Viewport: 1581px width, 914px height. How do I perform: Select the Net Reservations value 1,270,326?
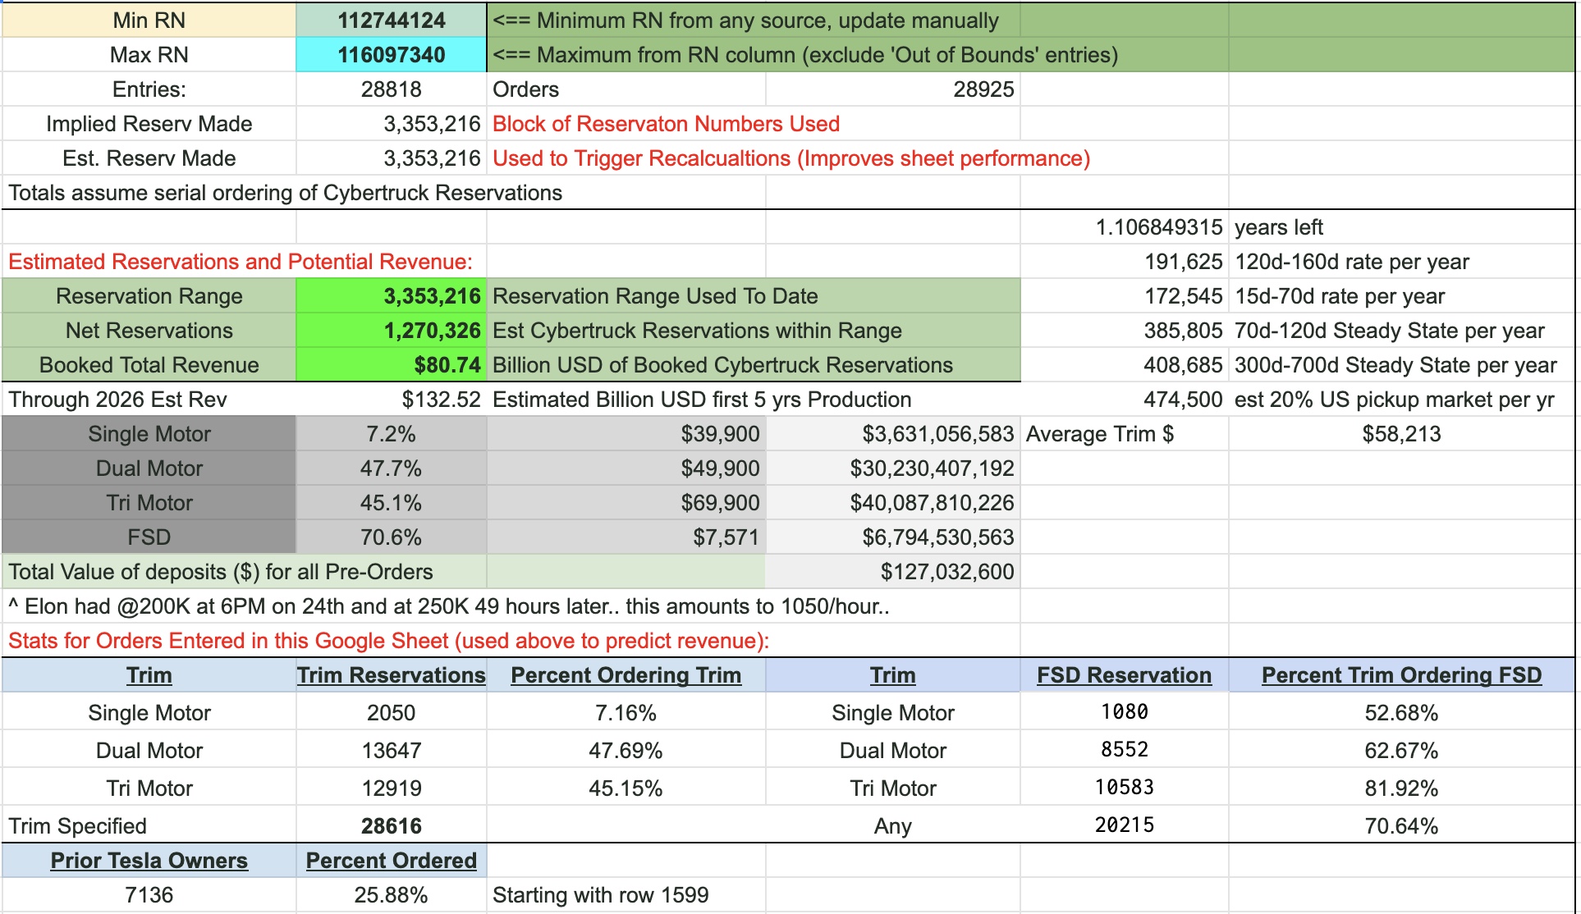click(390, 331)
